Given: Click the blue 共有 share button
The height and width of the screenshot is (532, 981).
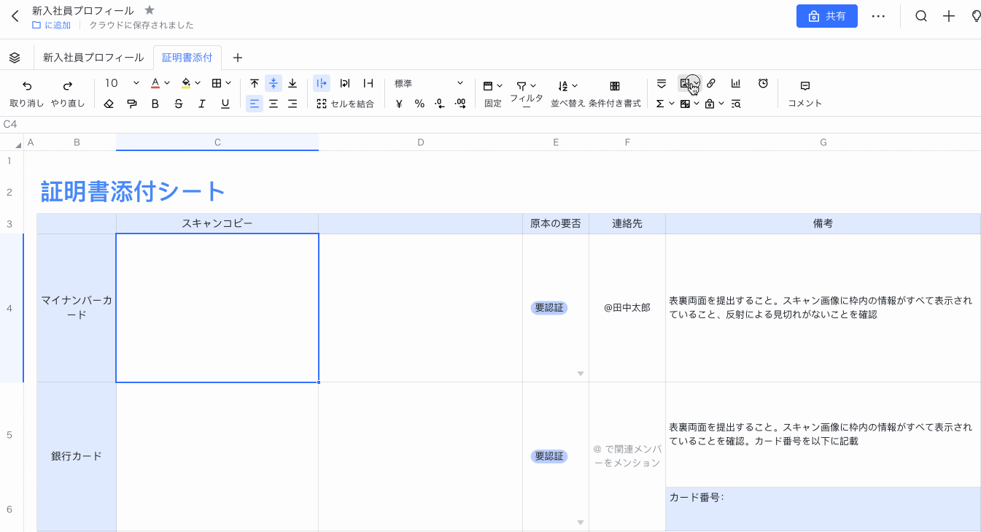Looking at the screenshot, I should [x=826, y=16].
